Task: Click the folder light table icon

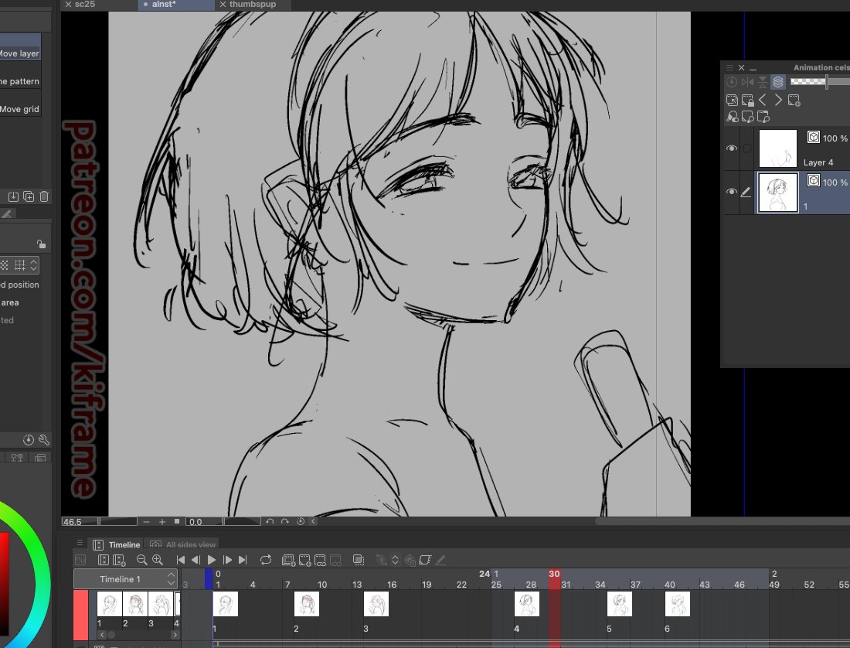Action: pyautogui.click(x=763, y=117)
